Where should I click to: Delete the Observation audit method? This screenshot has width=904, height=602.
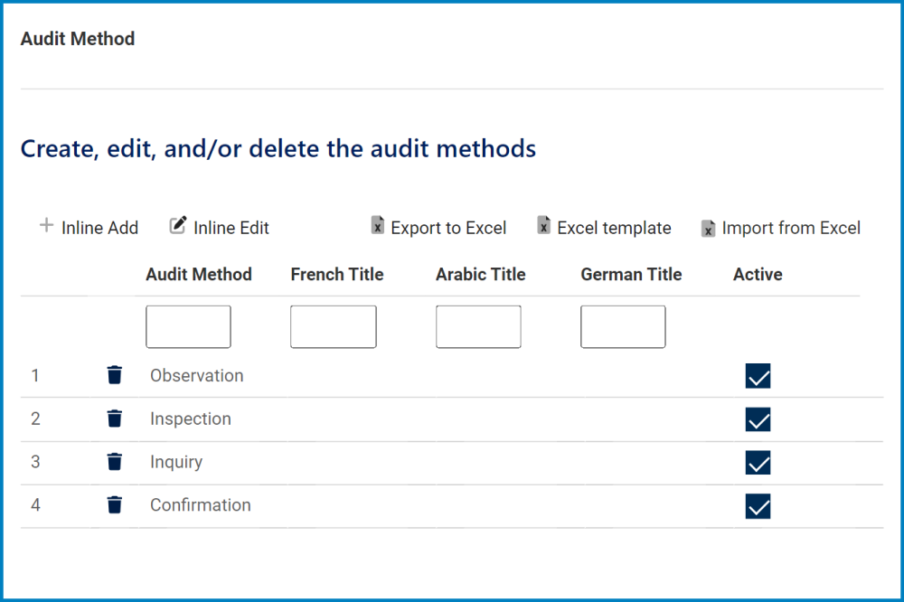click(114, 374)
